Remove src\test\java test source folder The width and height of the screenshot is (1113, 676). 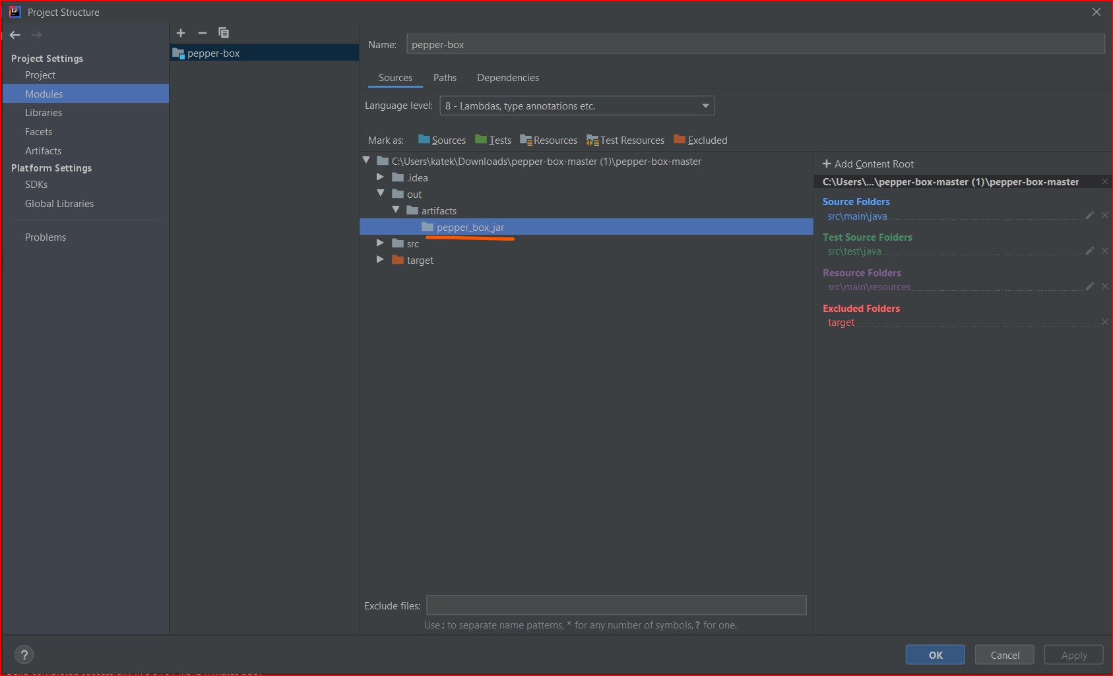(1105, 251)
